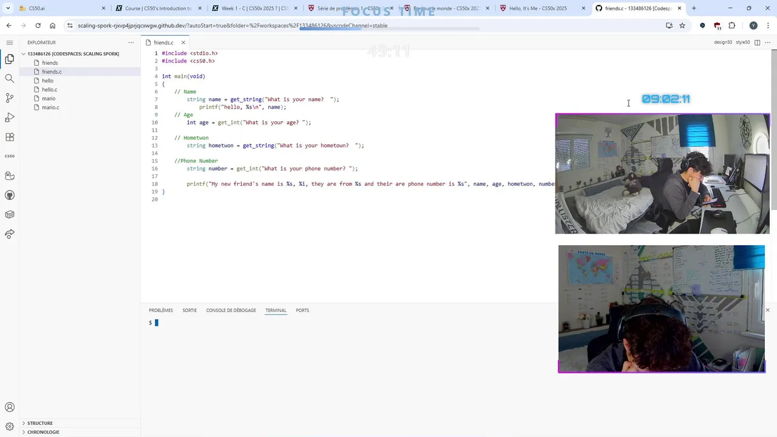Open the browser profile avatar Y

[x=753, y=25]
